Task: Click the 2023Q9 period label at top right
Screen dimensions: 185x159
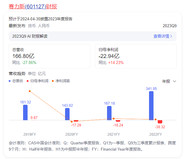Action: pyautogui.click(x=169, y=26)
